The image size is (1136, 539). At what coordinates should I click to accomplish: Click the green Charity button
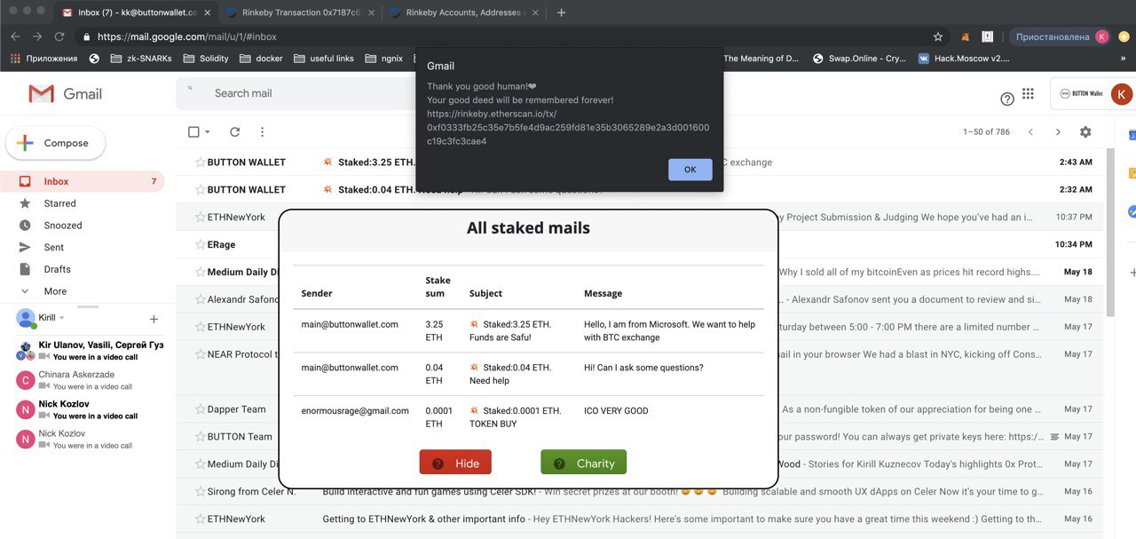coord(583,463)
